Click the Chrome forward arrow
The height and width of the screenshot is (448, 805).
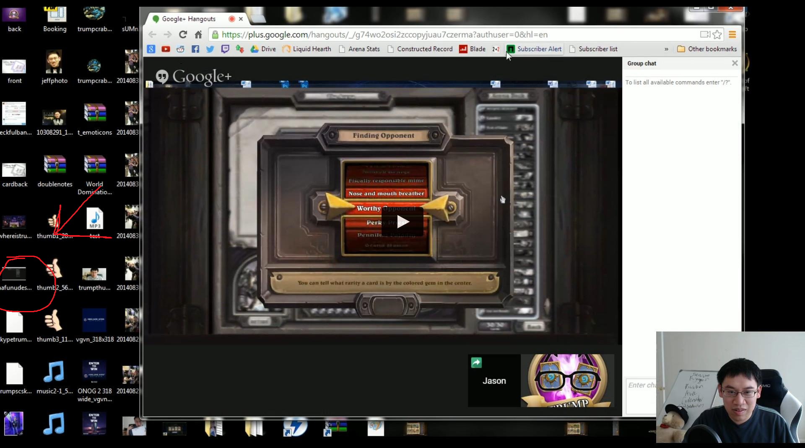(168, 34)
